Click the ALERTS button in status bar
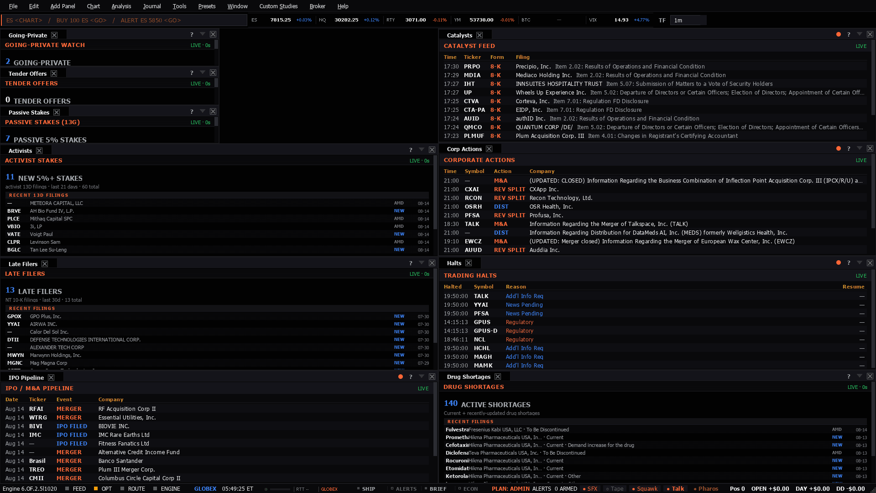876x493 pixels. (x=403, y=488)
